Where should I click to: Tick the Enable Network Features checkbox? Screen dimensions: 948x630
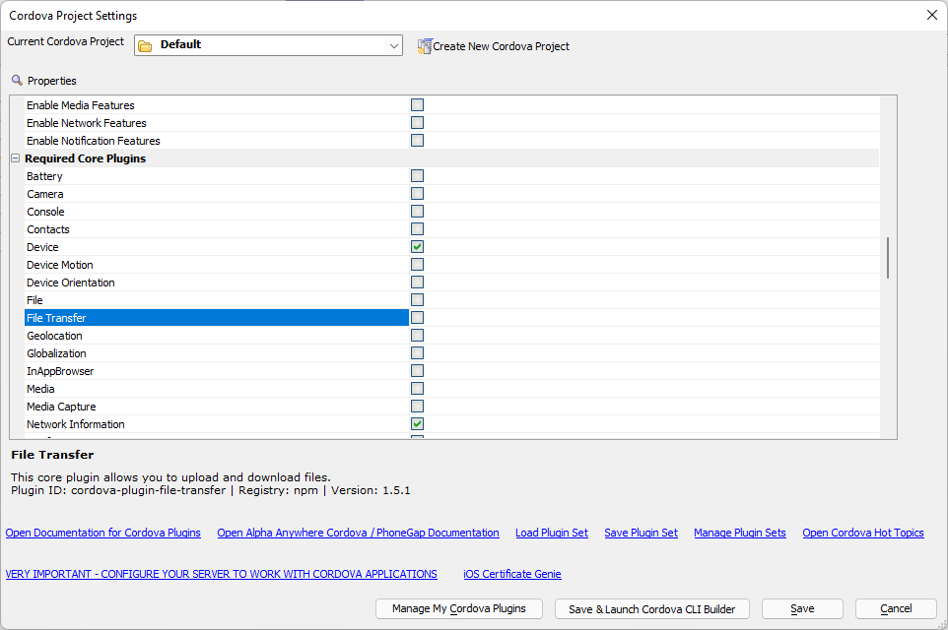417,123
